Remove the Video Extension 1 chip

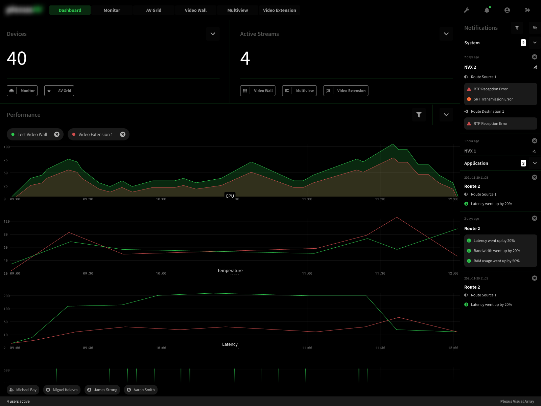[123, 134]
